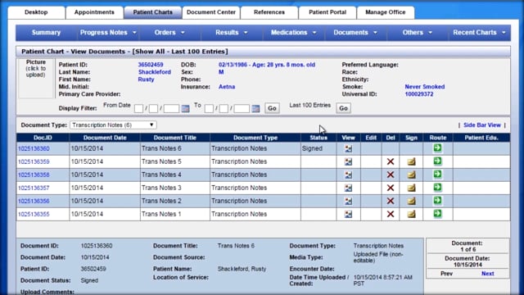
Task: View Trans Notes 1 document icon
Action: [x=348, y=214]
